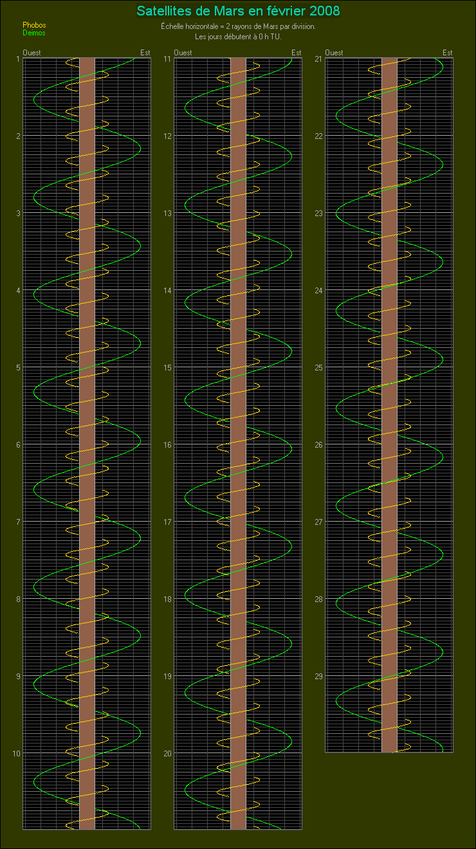Viewport: 476px width, 849px height.
Task: Click day label "24"
Action: 318,290
